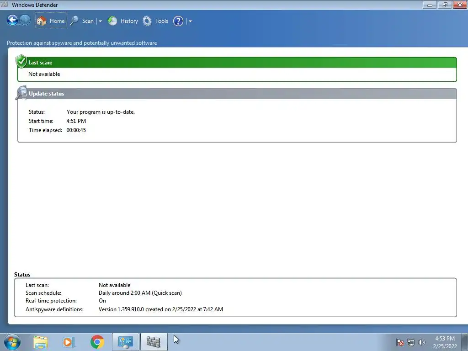Screen dimensions: 468x351
Task: Open Tools gear icon
Action: (147, 21)
